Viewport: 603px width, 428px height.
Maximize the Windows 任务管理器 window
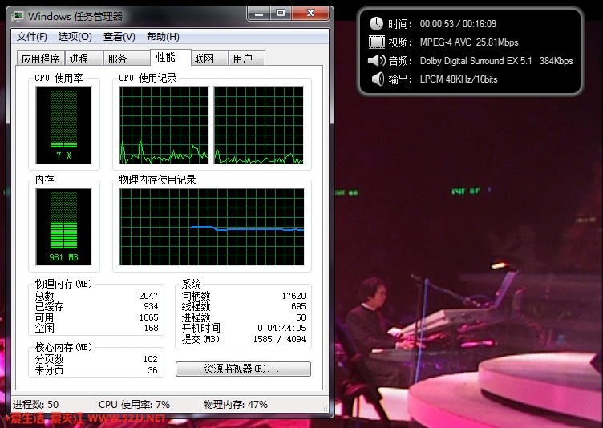tap(281, 14)
